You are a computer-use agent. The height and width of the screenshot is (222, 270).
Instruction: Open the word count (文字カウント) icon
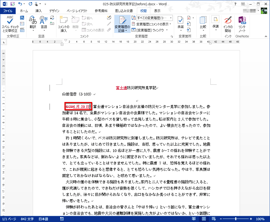coord(22,30)
